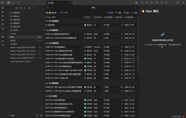Click the robot icon in left ribbon

point(3,41)
